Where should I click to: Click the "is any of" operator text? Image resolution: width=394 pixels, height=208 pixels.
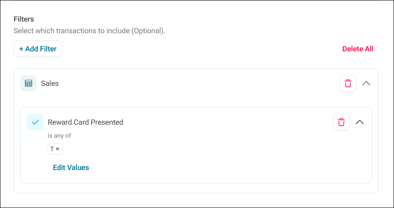tap(59, 136)
